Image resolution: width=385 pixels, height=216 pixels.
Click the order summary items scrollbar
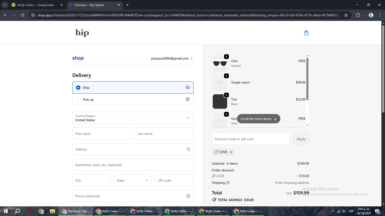[307, 79]
